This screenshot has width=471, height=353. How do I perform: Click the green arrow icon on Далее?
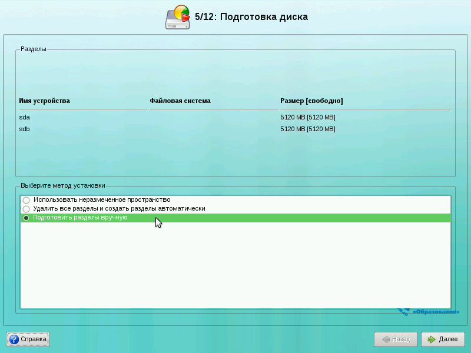[432, 339]
